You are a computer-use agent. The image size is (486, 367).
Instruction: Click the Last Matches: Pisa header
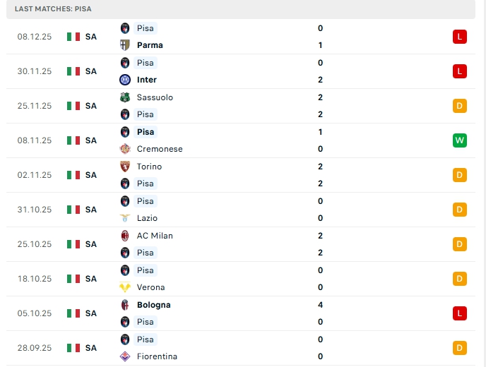[53, 9]
